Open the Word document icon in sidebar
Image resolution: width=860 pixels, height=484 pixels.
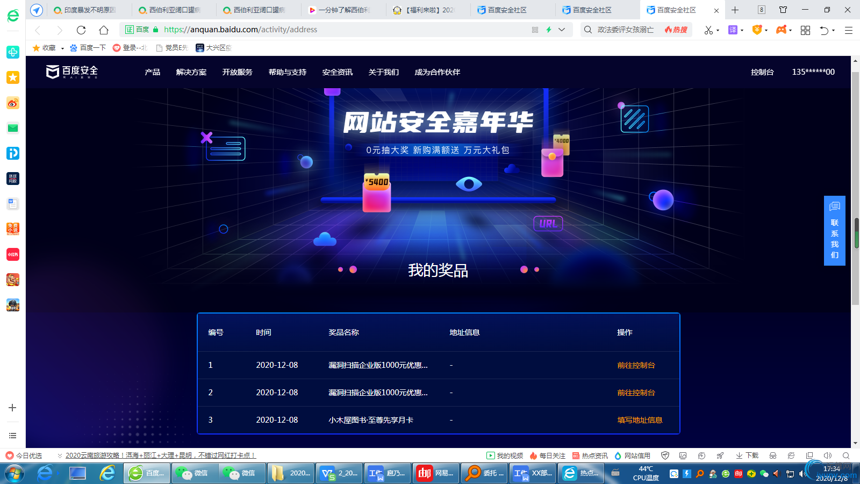[x=13, y=204]
